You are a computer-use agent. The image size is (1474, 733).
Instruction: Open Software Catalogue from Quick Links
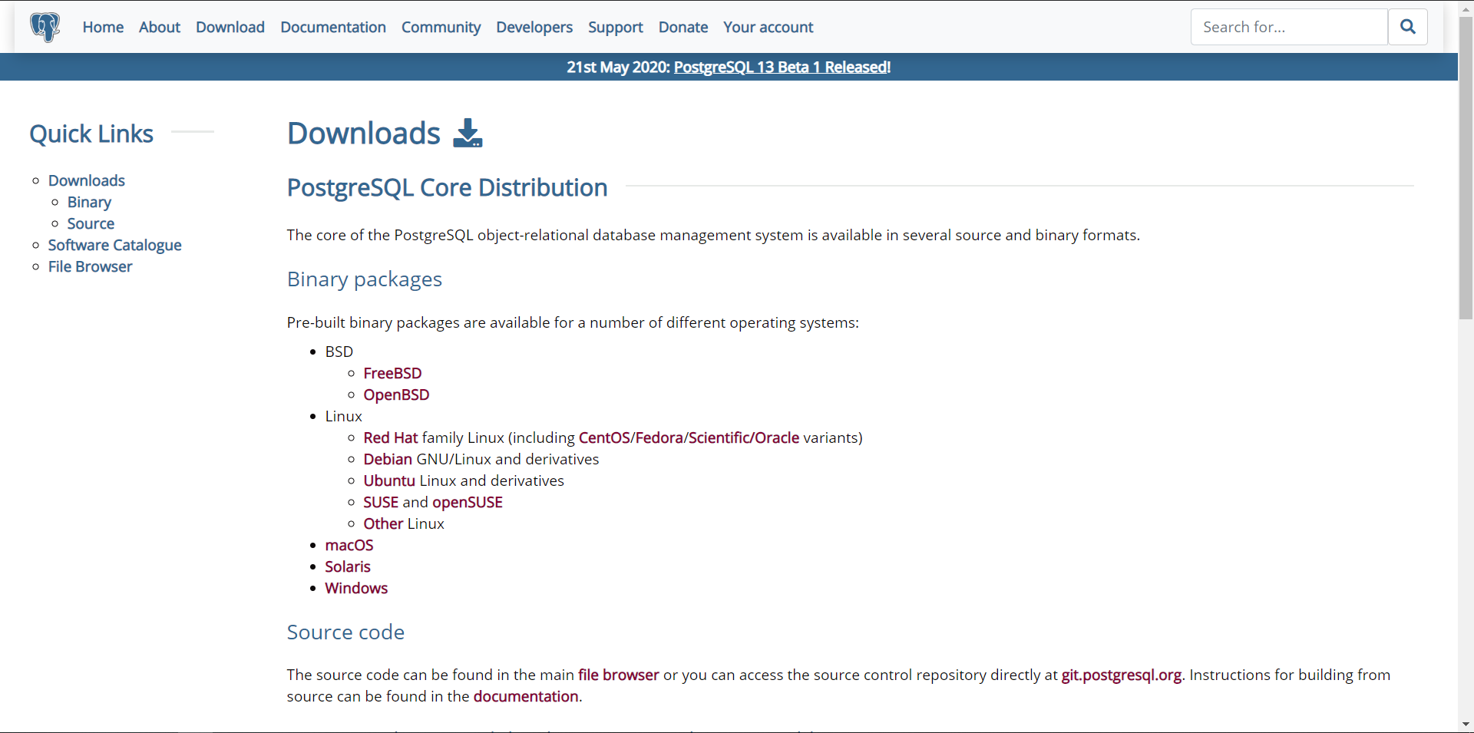tap(115, 245)
